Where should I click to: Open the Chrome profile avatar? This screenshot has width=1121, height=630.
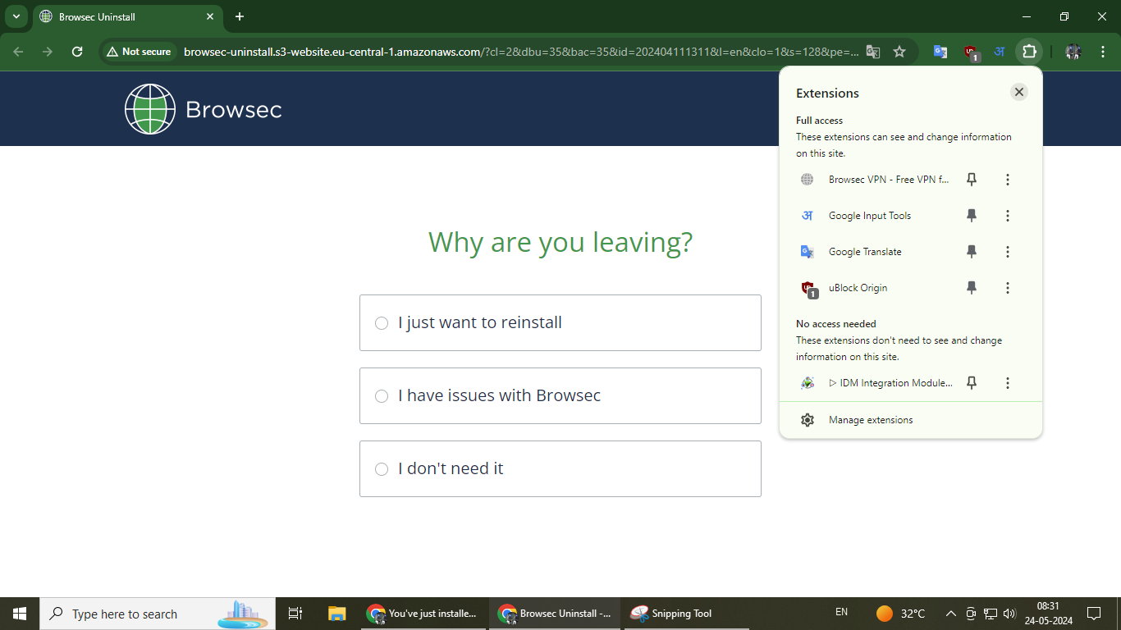pyautogui.click(x=1073, y=52)
